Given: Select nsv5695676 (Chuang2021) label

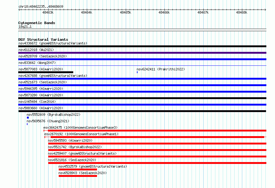Looking at the screenshot, I should 48,121.
